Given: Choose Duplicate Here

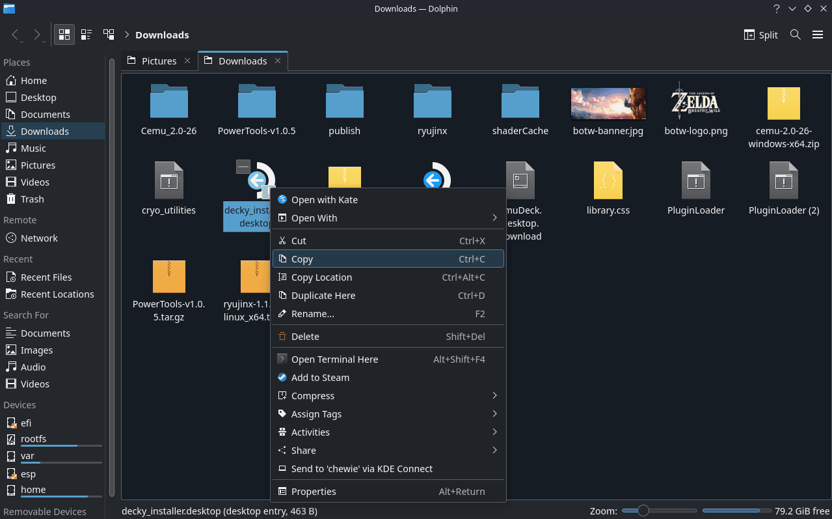Looking at the screenshot, I should pyautogui.click(x=388, y=296).
